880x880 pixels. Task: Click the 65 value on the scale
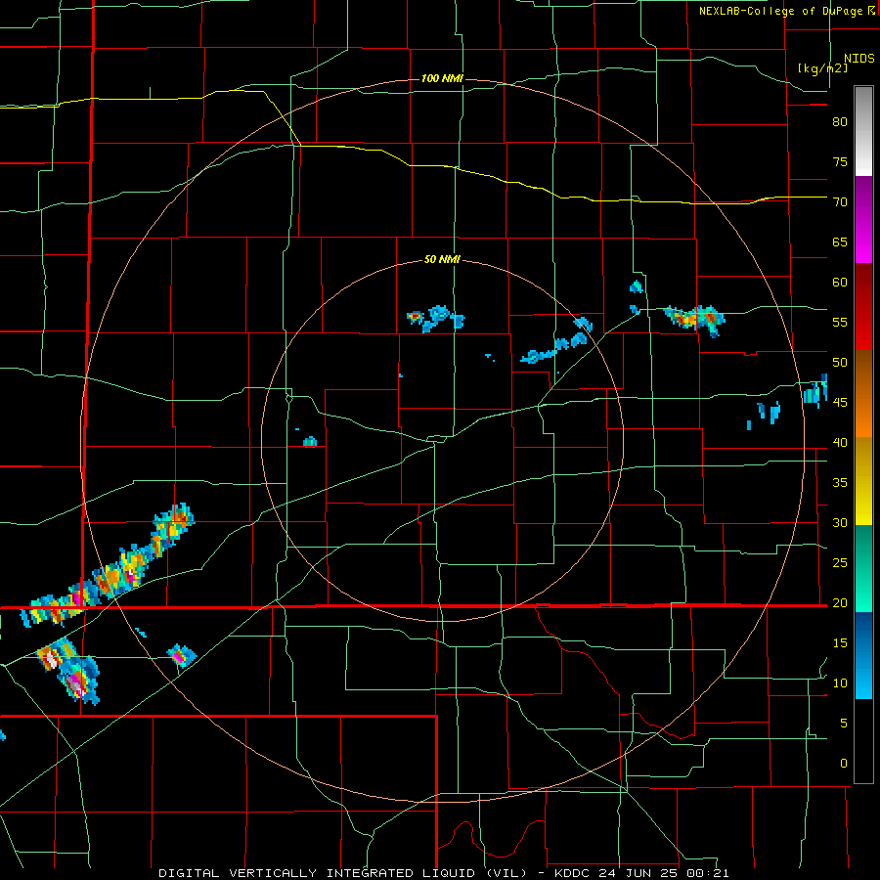(x=840, y=242)
